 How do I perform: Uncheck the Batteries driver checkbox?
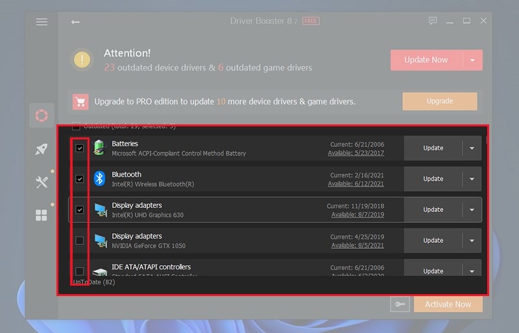coord(79,148)
